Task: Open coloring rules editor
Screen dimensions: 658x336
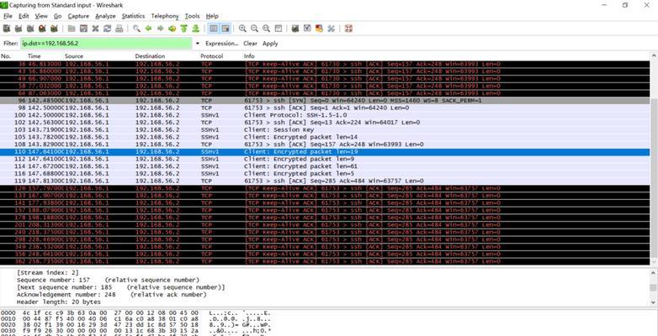Action: [x=319, y=29]
